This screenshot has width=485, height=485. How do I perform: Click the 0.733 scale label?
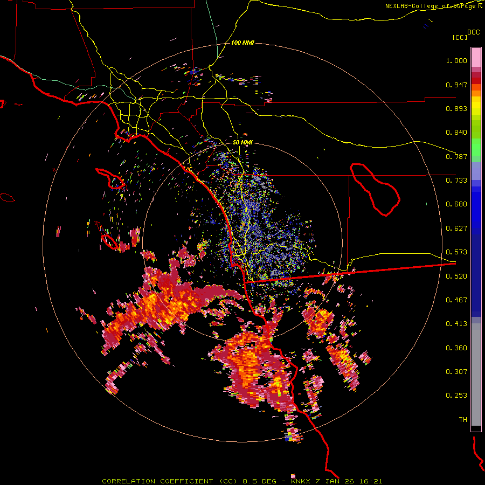coord(456,181)
